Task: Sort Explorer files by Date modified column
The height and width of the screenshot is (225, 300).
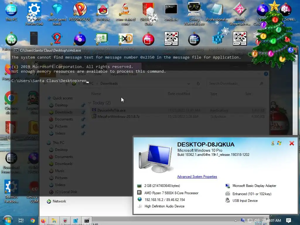Action: (x=179, y=93)
